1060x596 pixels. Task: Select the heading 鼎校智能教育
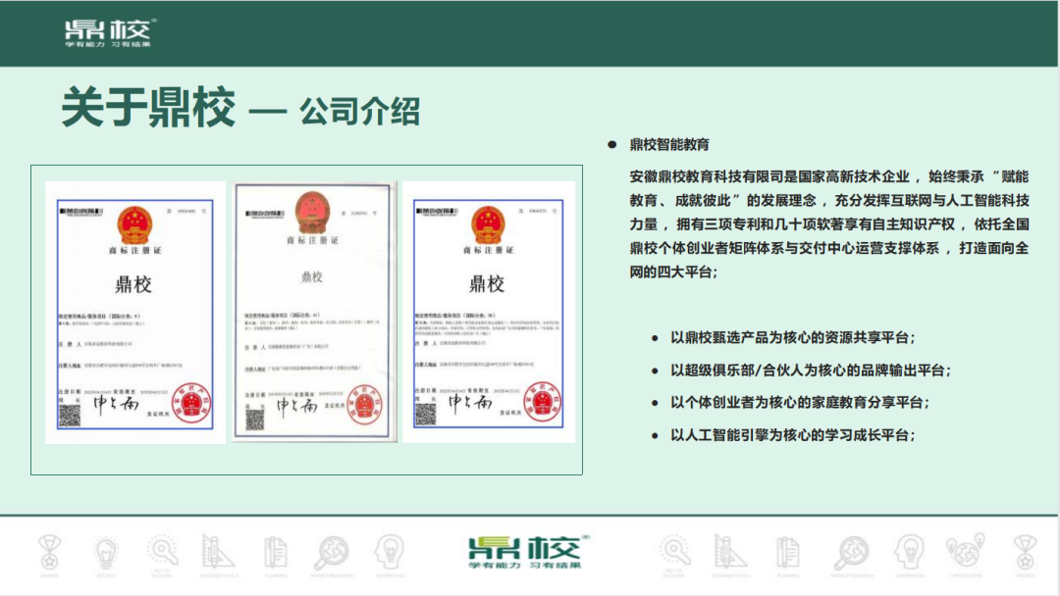(669, 144)
